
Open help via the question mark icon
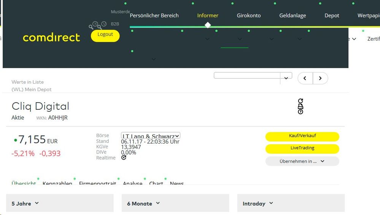click(301, 112)
